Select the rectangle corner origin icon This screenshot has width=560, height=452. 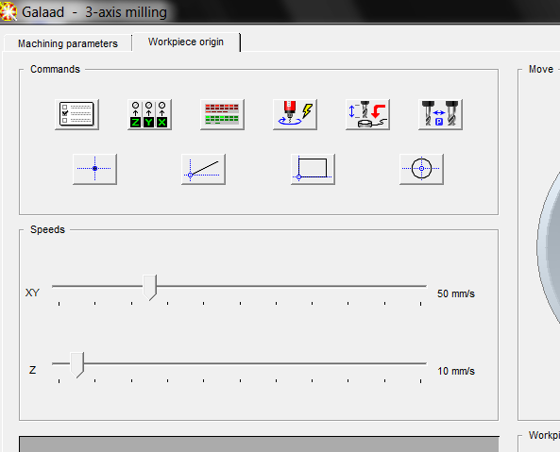tap(313, 169)
